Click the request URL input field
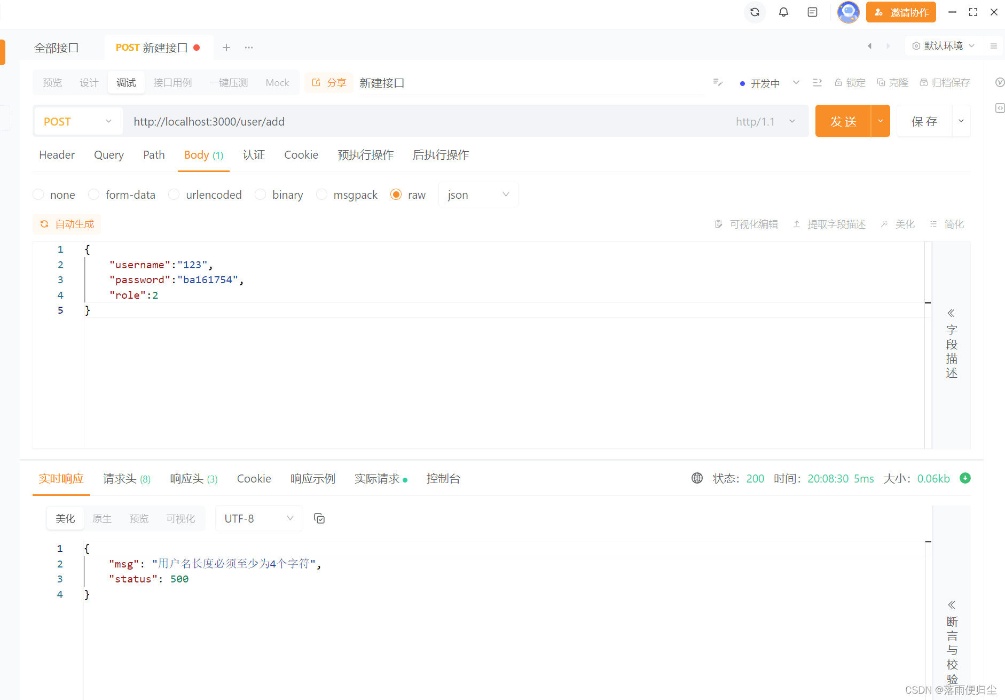This screenshot has width=1005, height=700. click(x=374, y=121)
